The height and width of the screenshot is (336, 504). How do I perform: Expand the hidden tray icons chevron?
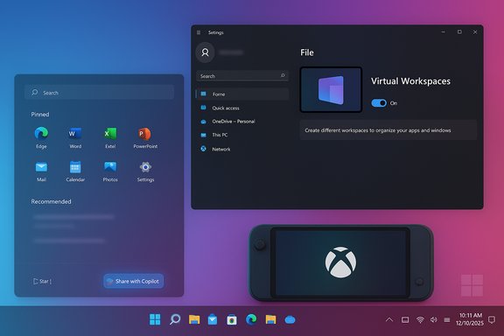[x=389, y=319]
